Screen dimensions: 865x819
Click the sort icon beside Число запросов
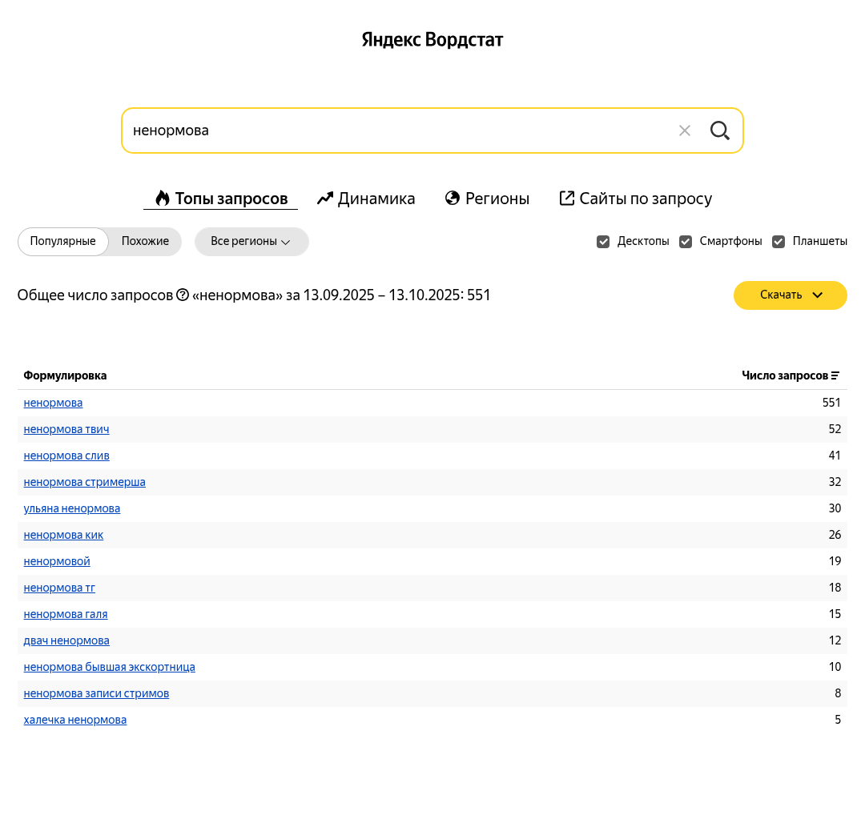[835, 375]
